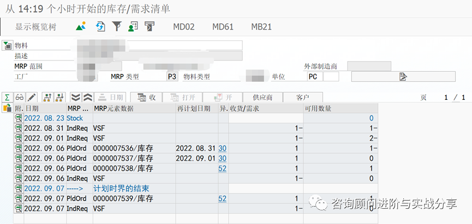
Task: Click the 开 toolbar button
Action: pyautogui.click(x=223, y=98)
